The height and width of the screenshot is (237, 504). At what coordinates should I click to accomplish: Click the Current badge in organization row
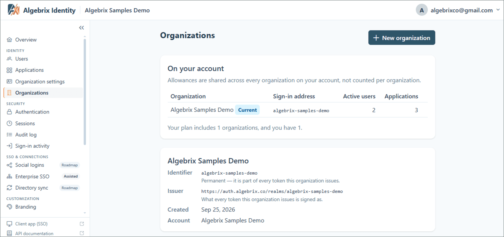(x=247, y=110)
